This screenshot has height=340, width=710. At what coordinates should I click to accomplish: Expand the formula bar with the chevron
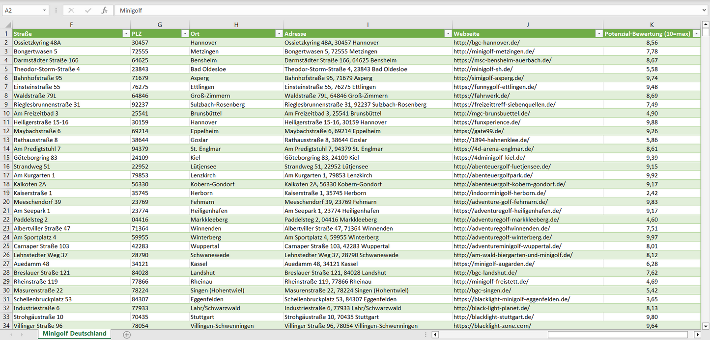tap(705, 10)
